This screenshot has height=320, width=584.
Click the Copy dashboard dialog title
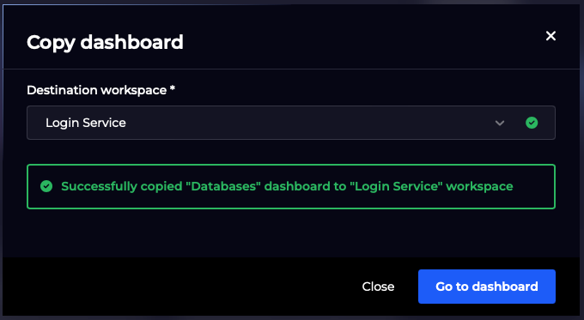[105, 42]
